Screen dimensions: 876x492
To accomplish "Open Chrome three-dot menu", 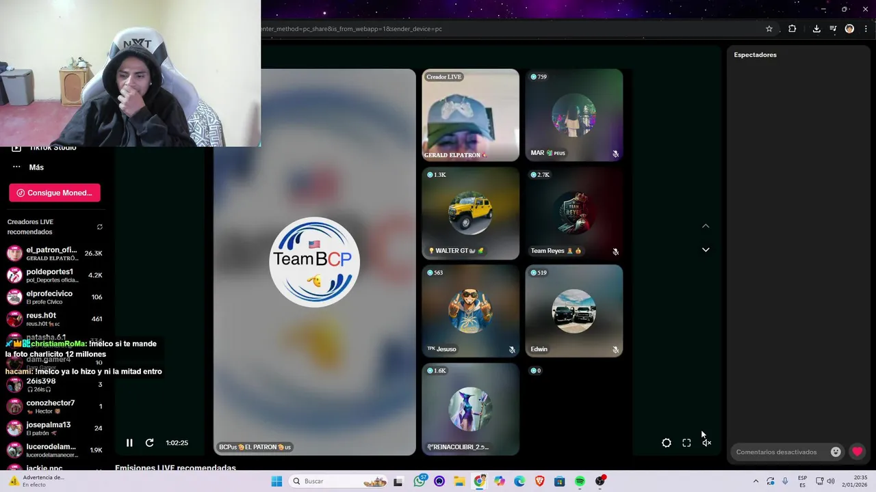I will click(866, 29).
